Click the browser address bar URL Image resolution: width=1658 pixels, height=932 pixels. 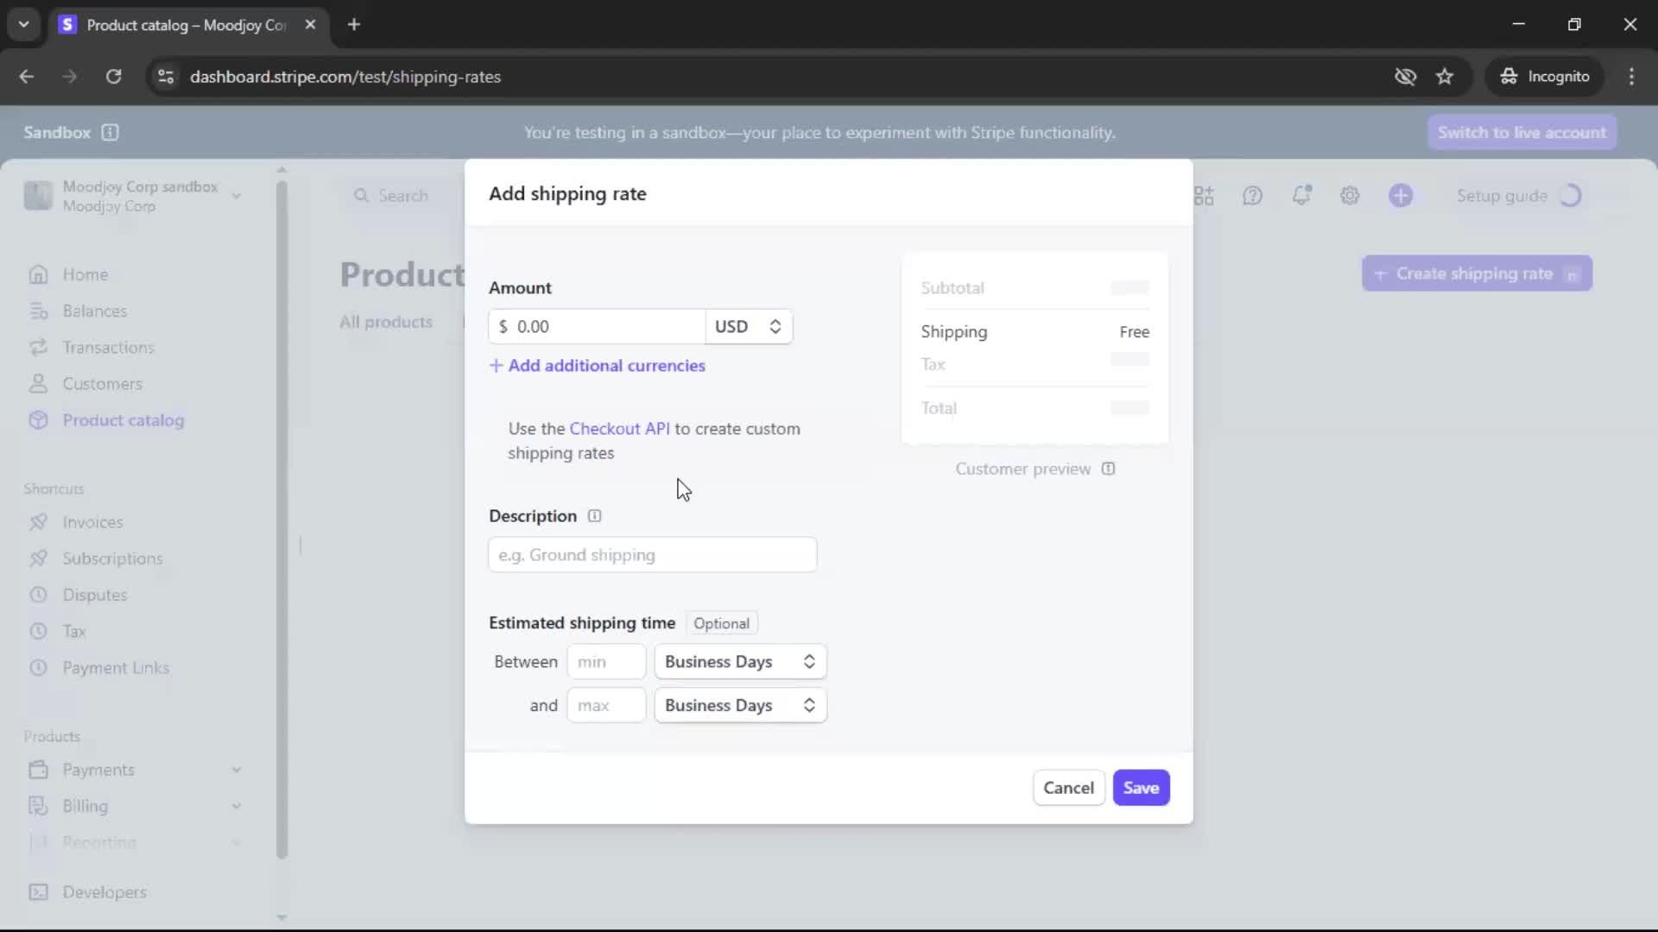[345, 77]
